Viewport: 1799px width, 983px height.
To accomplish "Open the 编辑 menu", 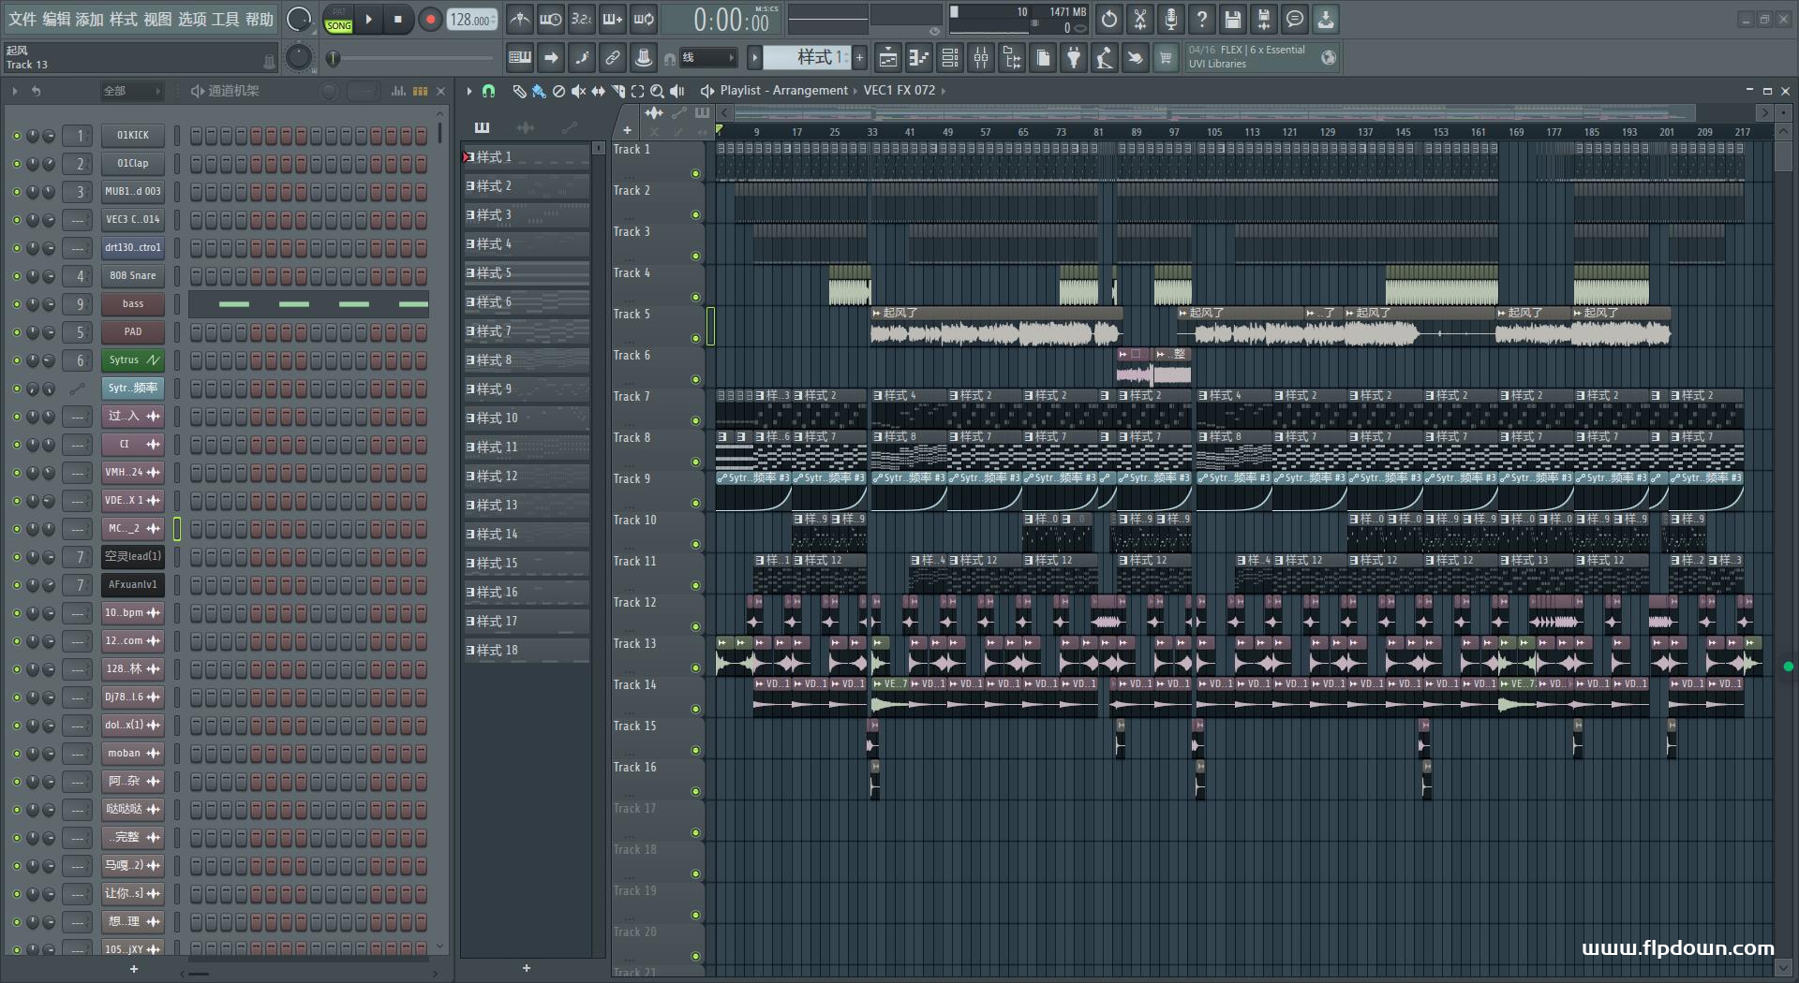I will tap(56, 19).
